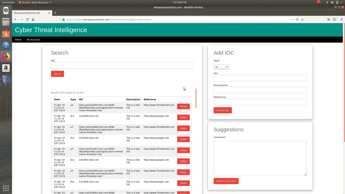Click the Add IOC field labeled IOC
Screen dimensions: 345x194
tap(260, 78)
